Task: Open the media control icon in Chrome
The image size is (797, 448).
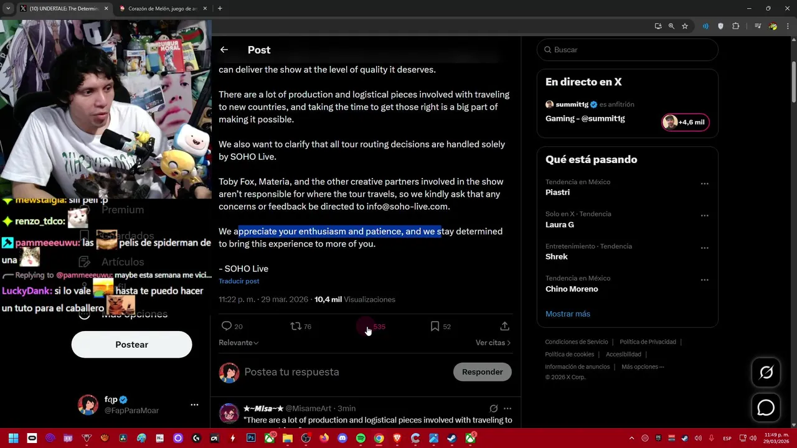Action: point(758,26)
